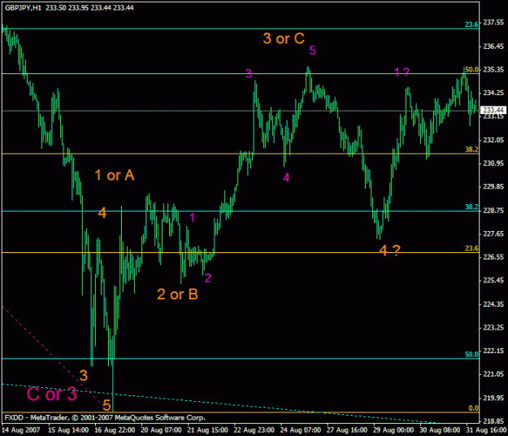Viewport: 508px width, 436px height.
Task: Click the '30 Aug 08:00' time axis label
Action: click(x=440, y=430)
